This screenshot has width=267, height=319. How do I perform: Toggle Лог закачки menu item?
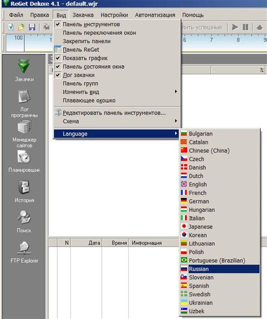click(x=117, y=75)
